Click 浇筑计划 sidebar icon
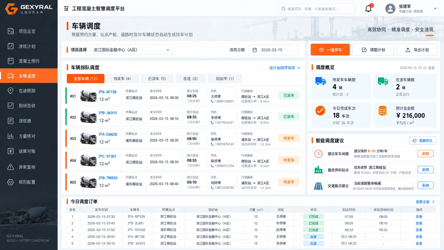The height and width of the screenshot is (250, 444). (x=11, y=46)
